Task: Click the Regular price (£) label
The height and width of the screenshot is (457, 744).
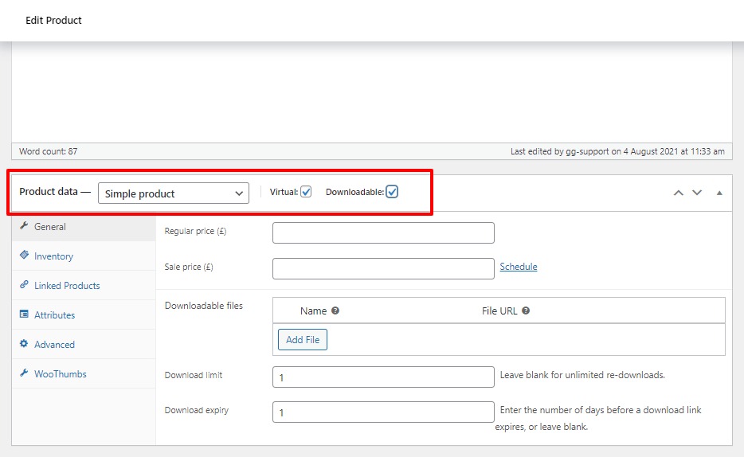Action: point(195,231)
